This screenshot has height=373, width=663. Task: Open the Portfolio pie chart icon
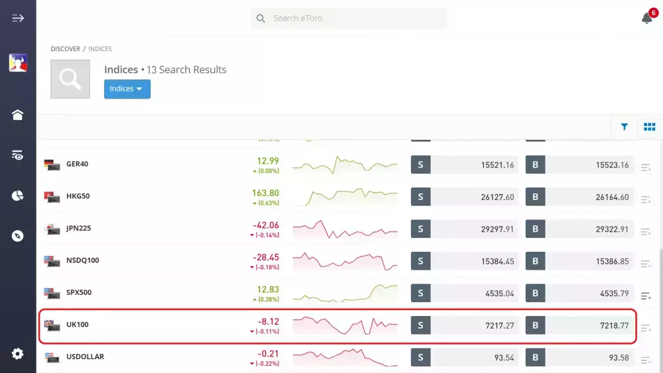point(17,195)
